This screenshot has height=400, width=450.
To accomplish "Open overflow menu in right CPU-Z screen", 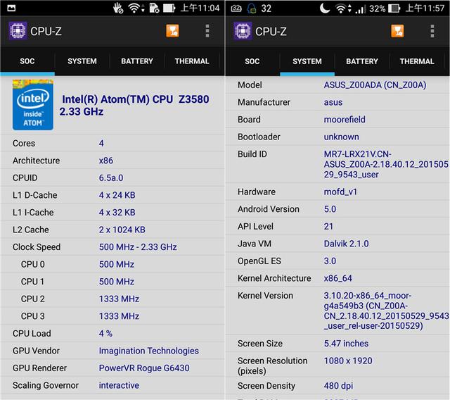I will click(x=432, y=31).
